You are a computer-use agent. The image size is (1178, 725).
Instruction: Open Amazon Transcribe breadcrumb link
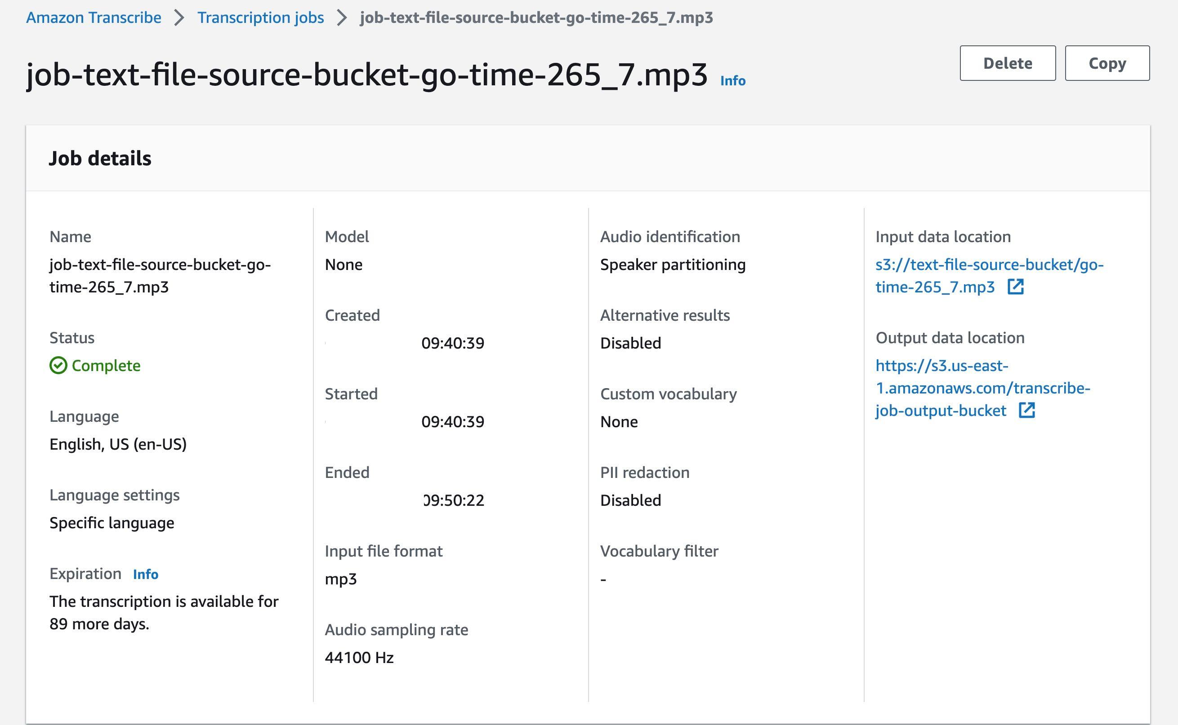[94, 18]
